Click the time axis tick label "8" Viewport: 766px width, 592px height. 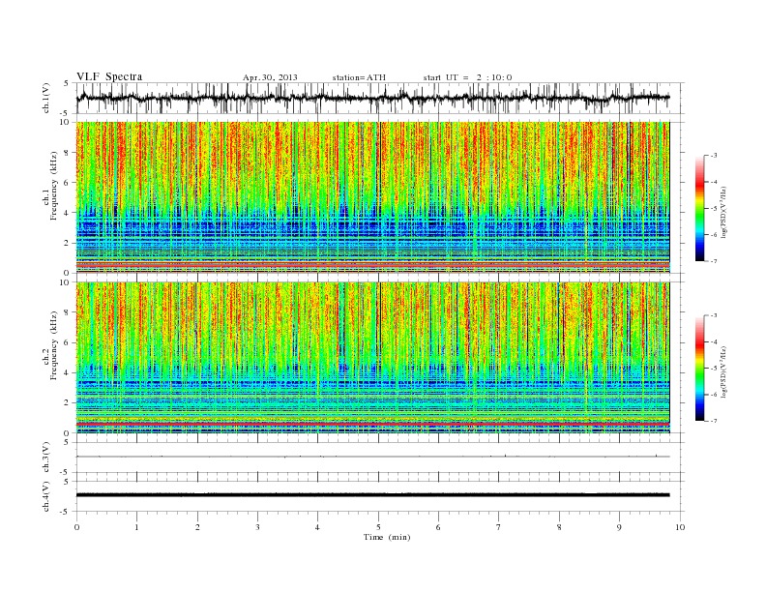click(x=559, y=527)
